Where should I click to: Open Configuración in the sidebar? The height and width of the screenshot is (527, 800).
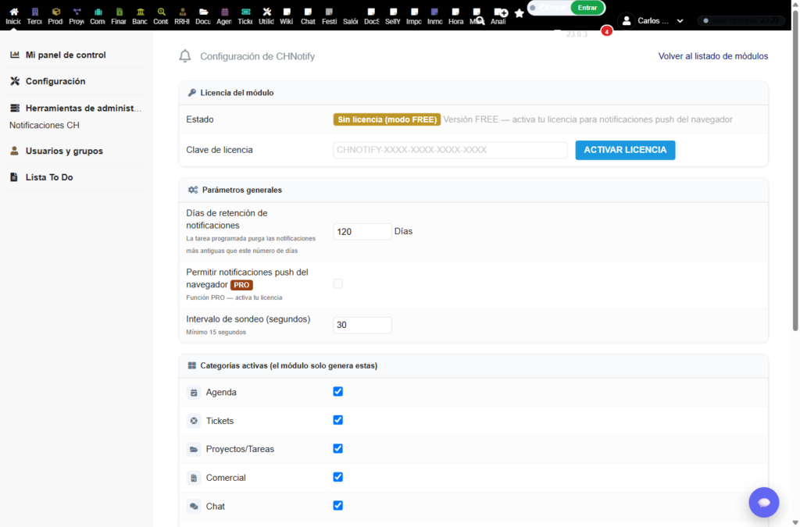pyautogui.click(x=55, y=81)
